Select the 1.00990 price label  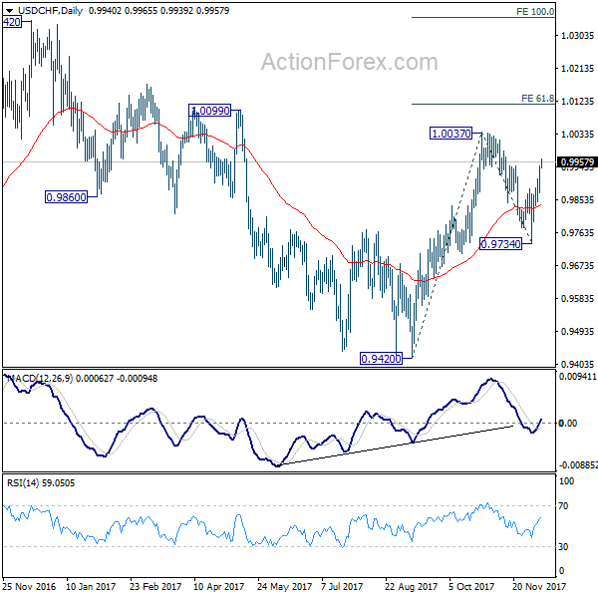pyautogui.click(x=210, y=111)
